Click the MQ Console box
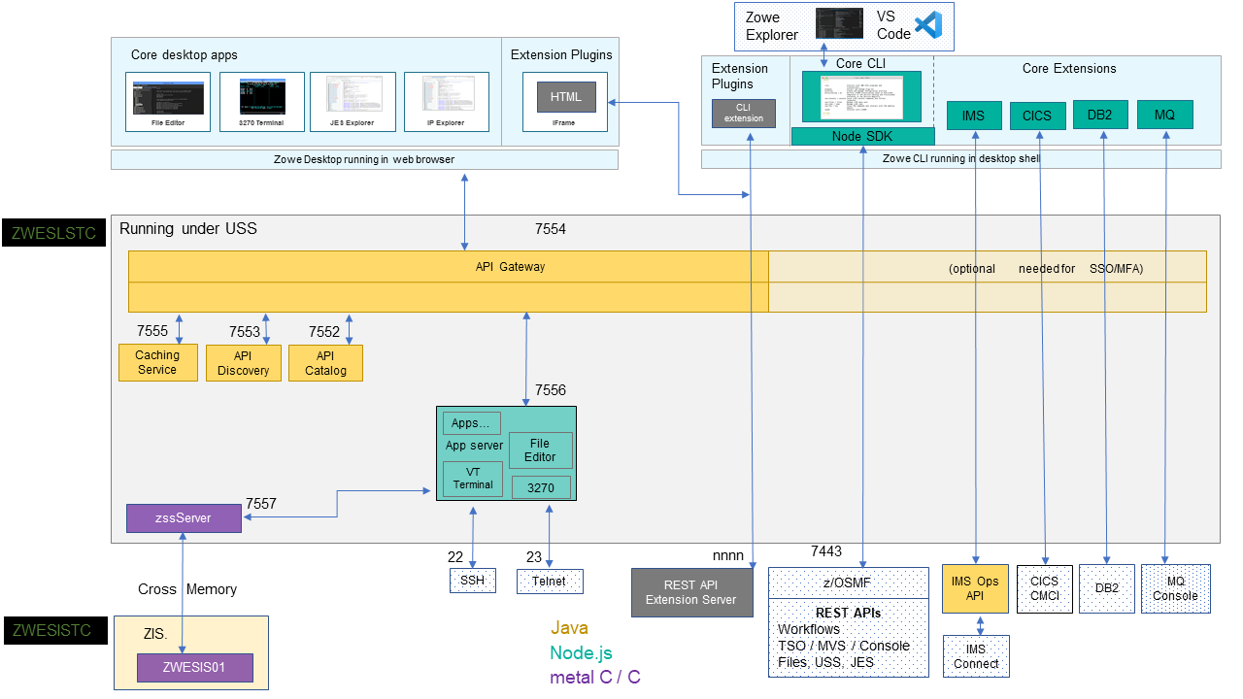This screenshot has width=1243, height=699. coord(1176,588)
